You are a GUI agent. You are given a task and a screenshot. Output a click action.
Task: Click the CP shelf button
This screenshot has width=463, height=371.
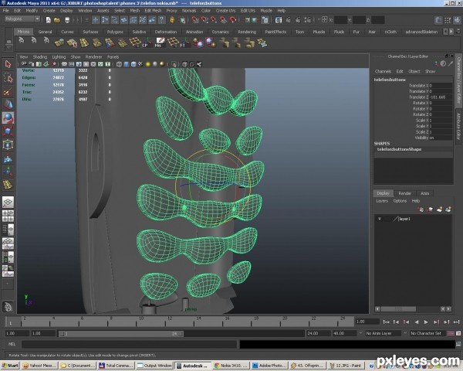click(147, 43)
